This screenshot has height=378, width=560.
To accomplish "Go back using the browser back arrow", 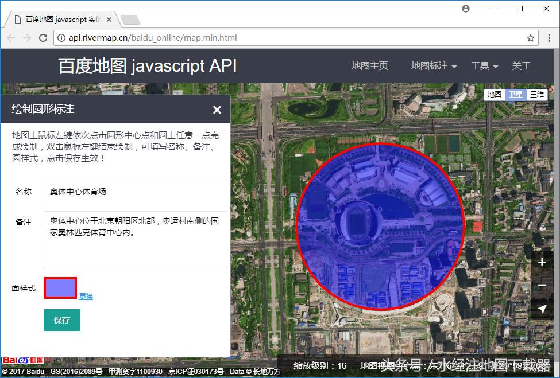I will pos(10,37).
